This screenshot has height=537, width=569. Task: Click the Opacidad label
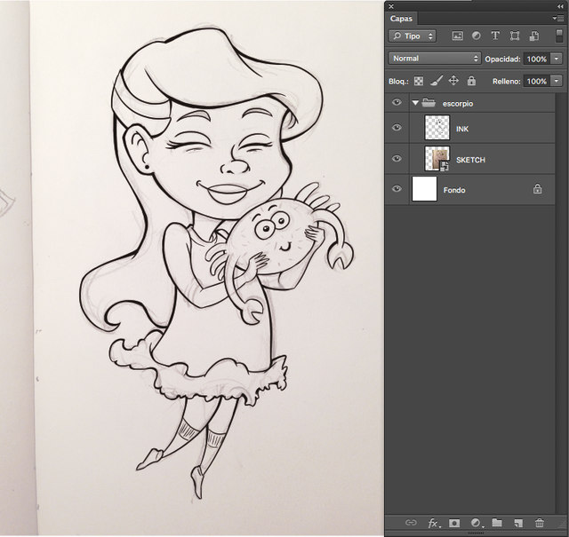[x=502, y=59]
